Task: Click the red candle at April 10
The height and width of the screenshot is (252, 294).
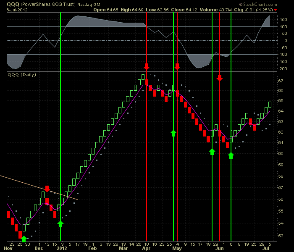Action: (147, 82)
